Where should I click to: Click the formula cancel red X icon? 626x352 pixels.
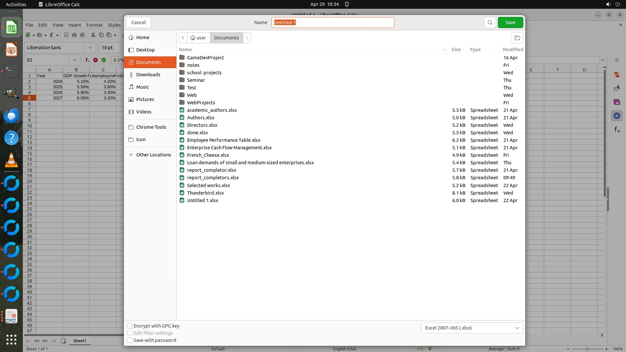[96, 60]
